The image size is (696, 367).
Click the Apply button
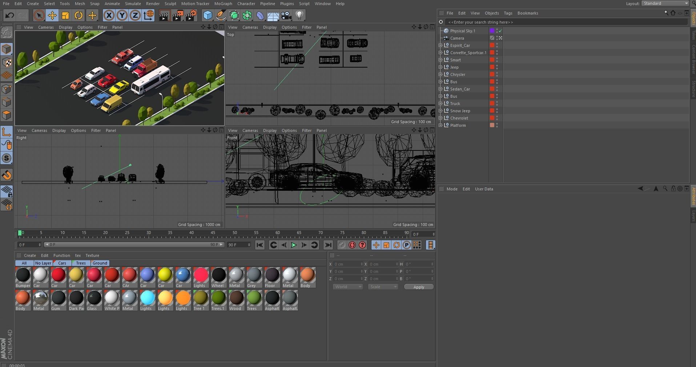[x=419, y=287]
